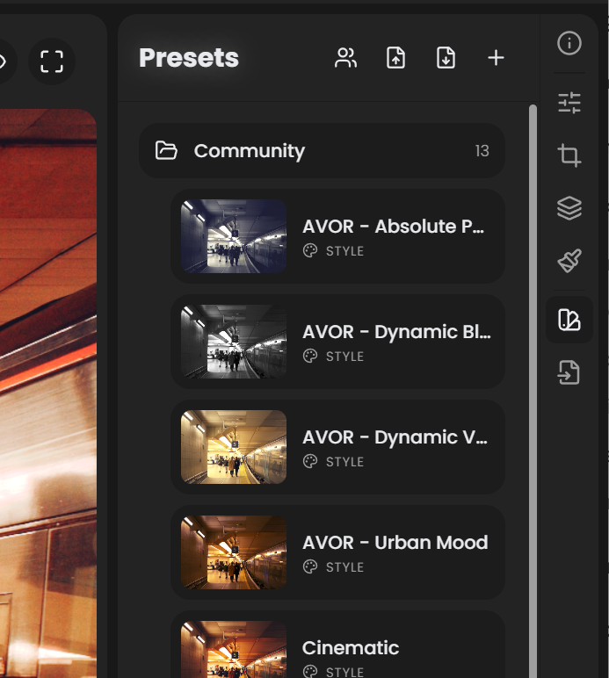The image size is (609, 678).
Task: Apply AVOR - Absolute P... preset
Action: pos(337,236)
